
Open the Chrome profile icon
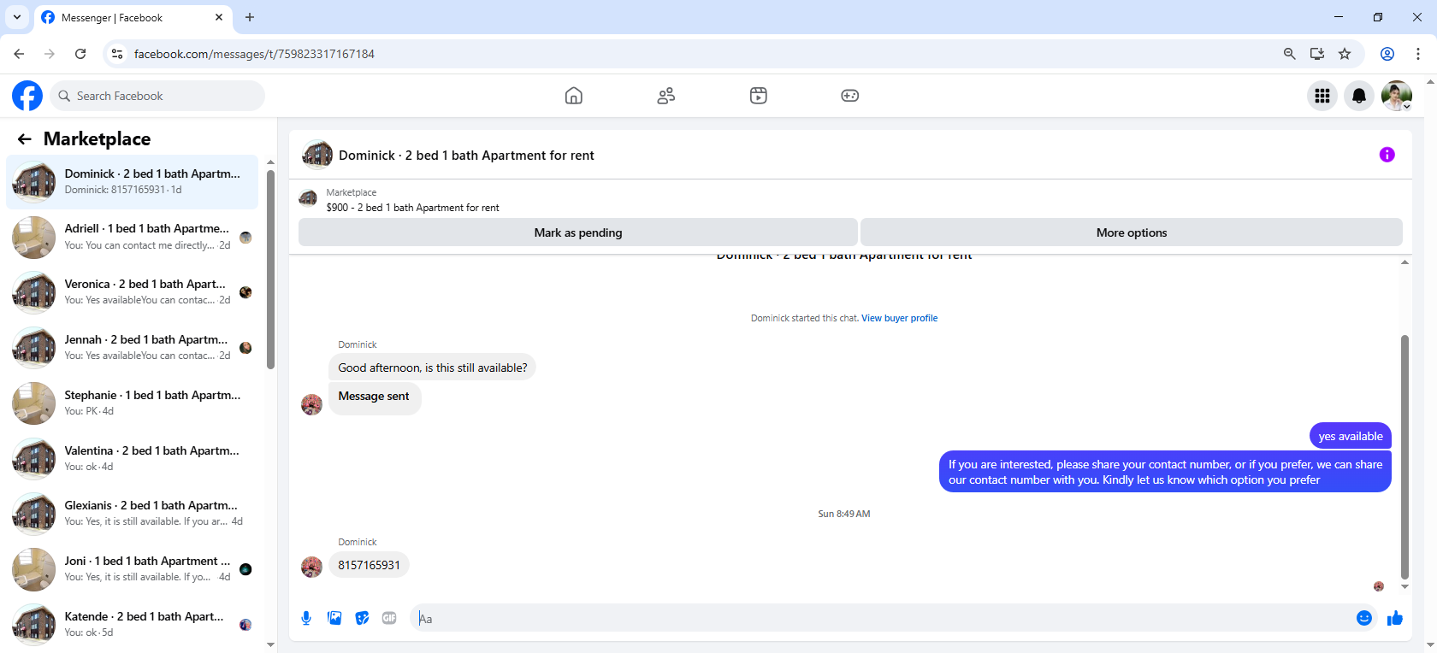point(1387,54)
